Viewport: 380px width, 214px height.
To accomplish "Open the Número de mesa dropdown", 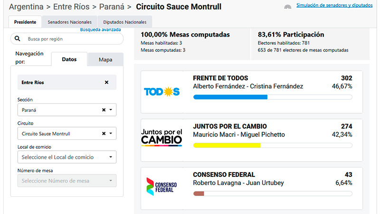I will (x=67, y=181).
